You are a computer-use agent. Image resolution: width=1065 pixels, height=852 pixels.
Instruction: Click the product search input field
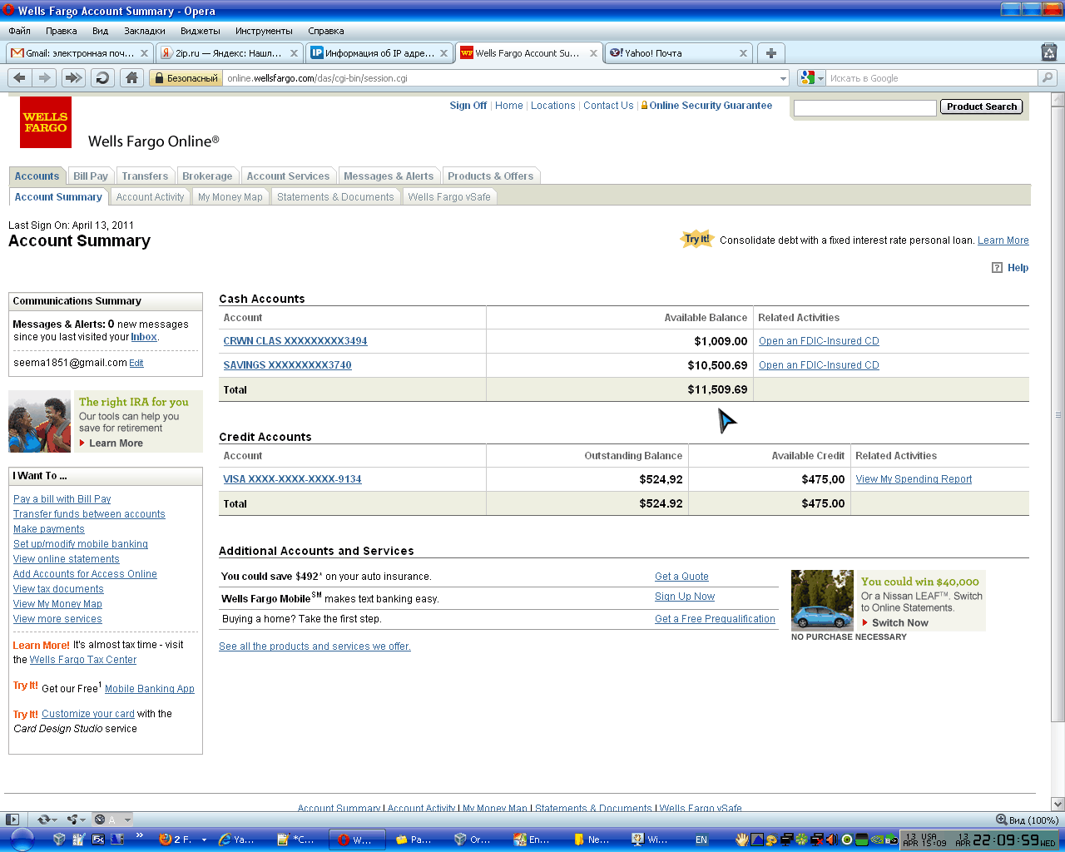(x=865, y=108)
